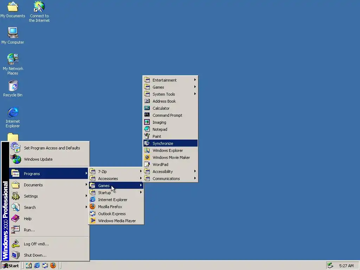This screenshot has width=360, height=270.
Task: Open Connect to the Internet shortcut
Action: pos(39,12)
